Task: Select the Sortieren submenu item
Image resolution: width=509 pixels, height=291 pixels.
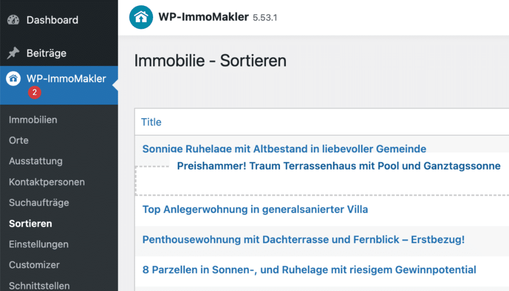Action: (x=30, y=223)
